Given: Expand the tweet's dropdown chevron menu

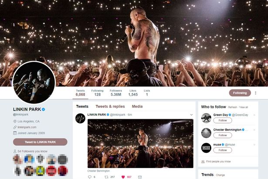Looking at the screenshot, I should 191,115.
